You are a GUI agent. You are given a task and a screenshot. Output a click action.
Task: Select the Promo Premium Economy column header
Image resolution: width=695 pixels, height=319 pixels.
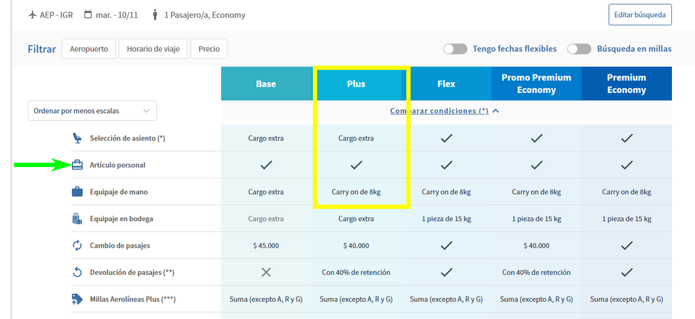coord(536,83)
